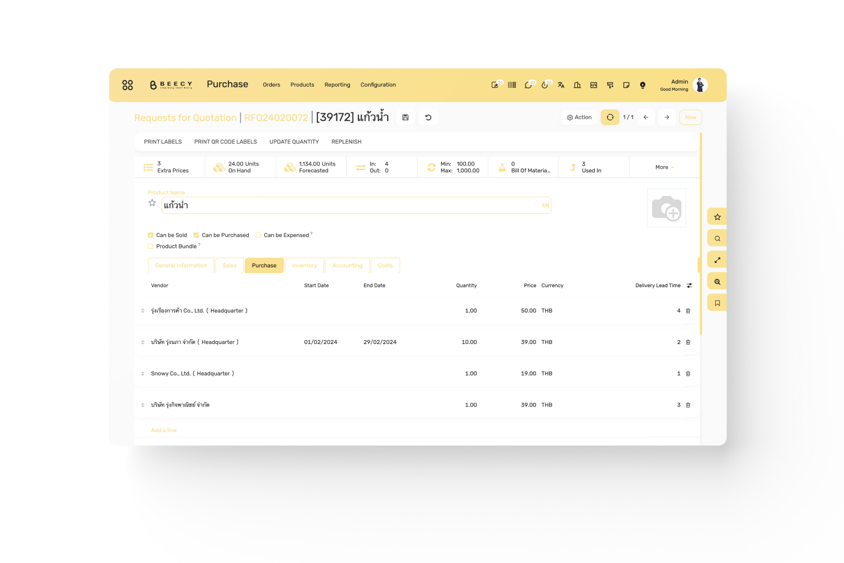Switch to the Inventory tab
Screen dimensions: 844x563
coord(304,266)
